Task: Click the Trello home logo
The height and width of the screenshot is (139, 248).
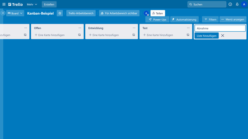Action: tap(15, 4)
